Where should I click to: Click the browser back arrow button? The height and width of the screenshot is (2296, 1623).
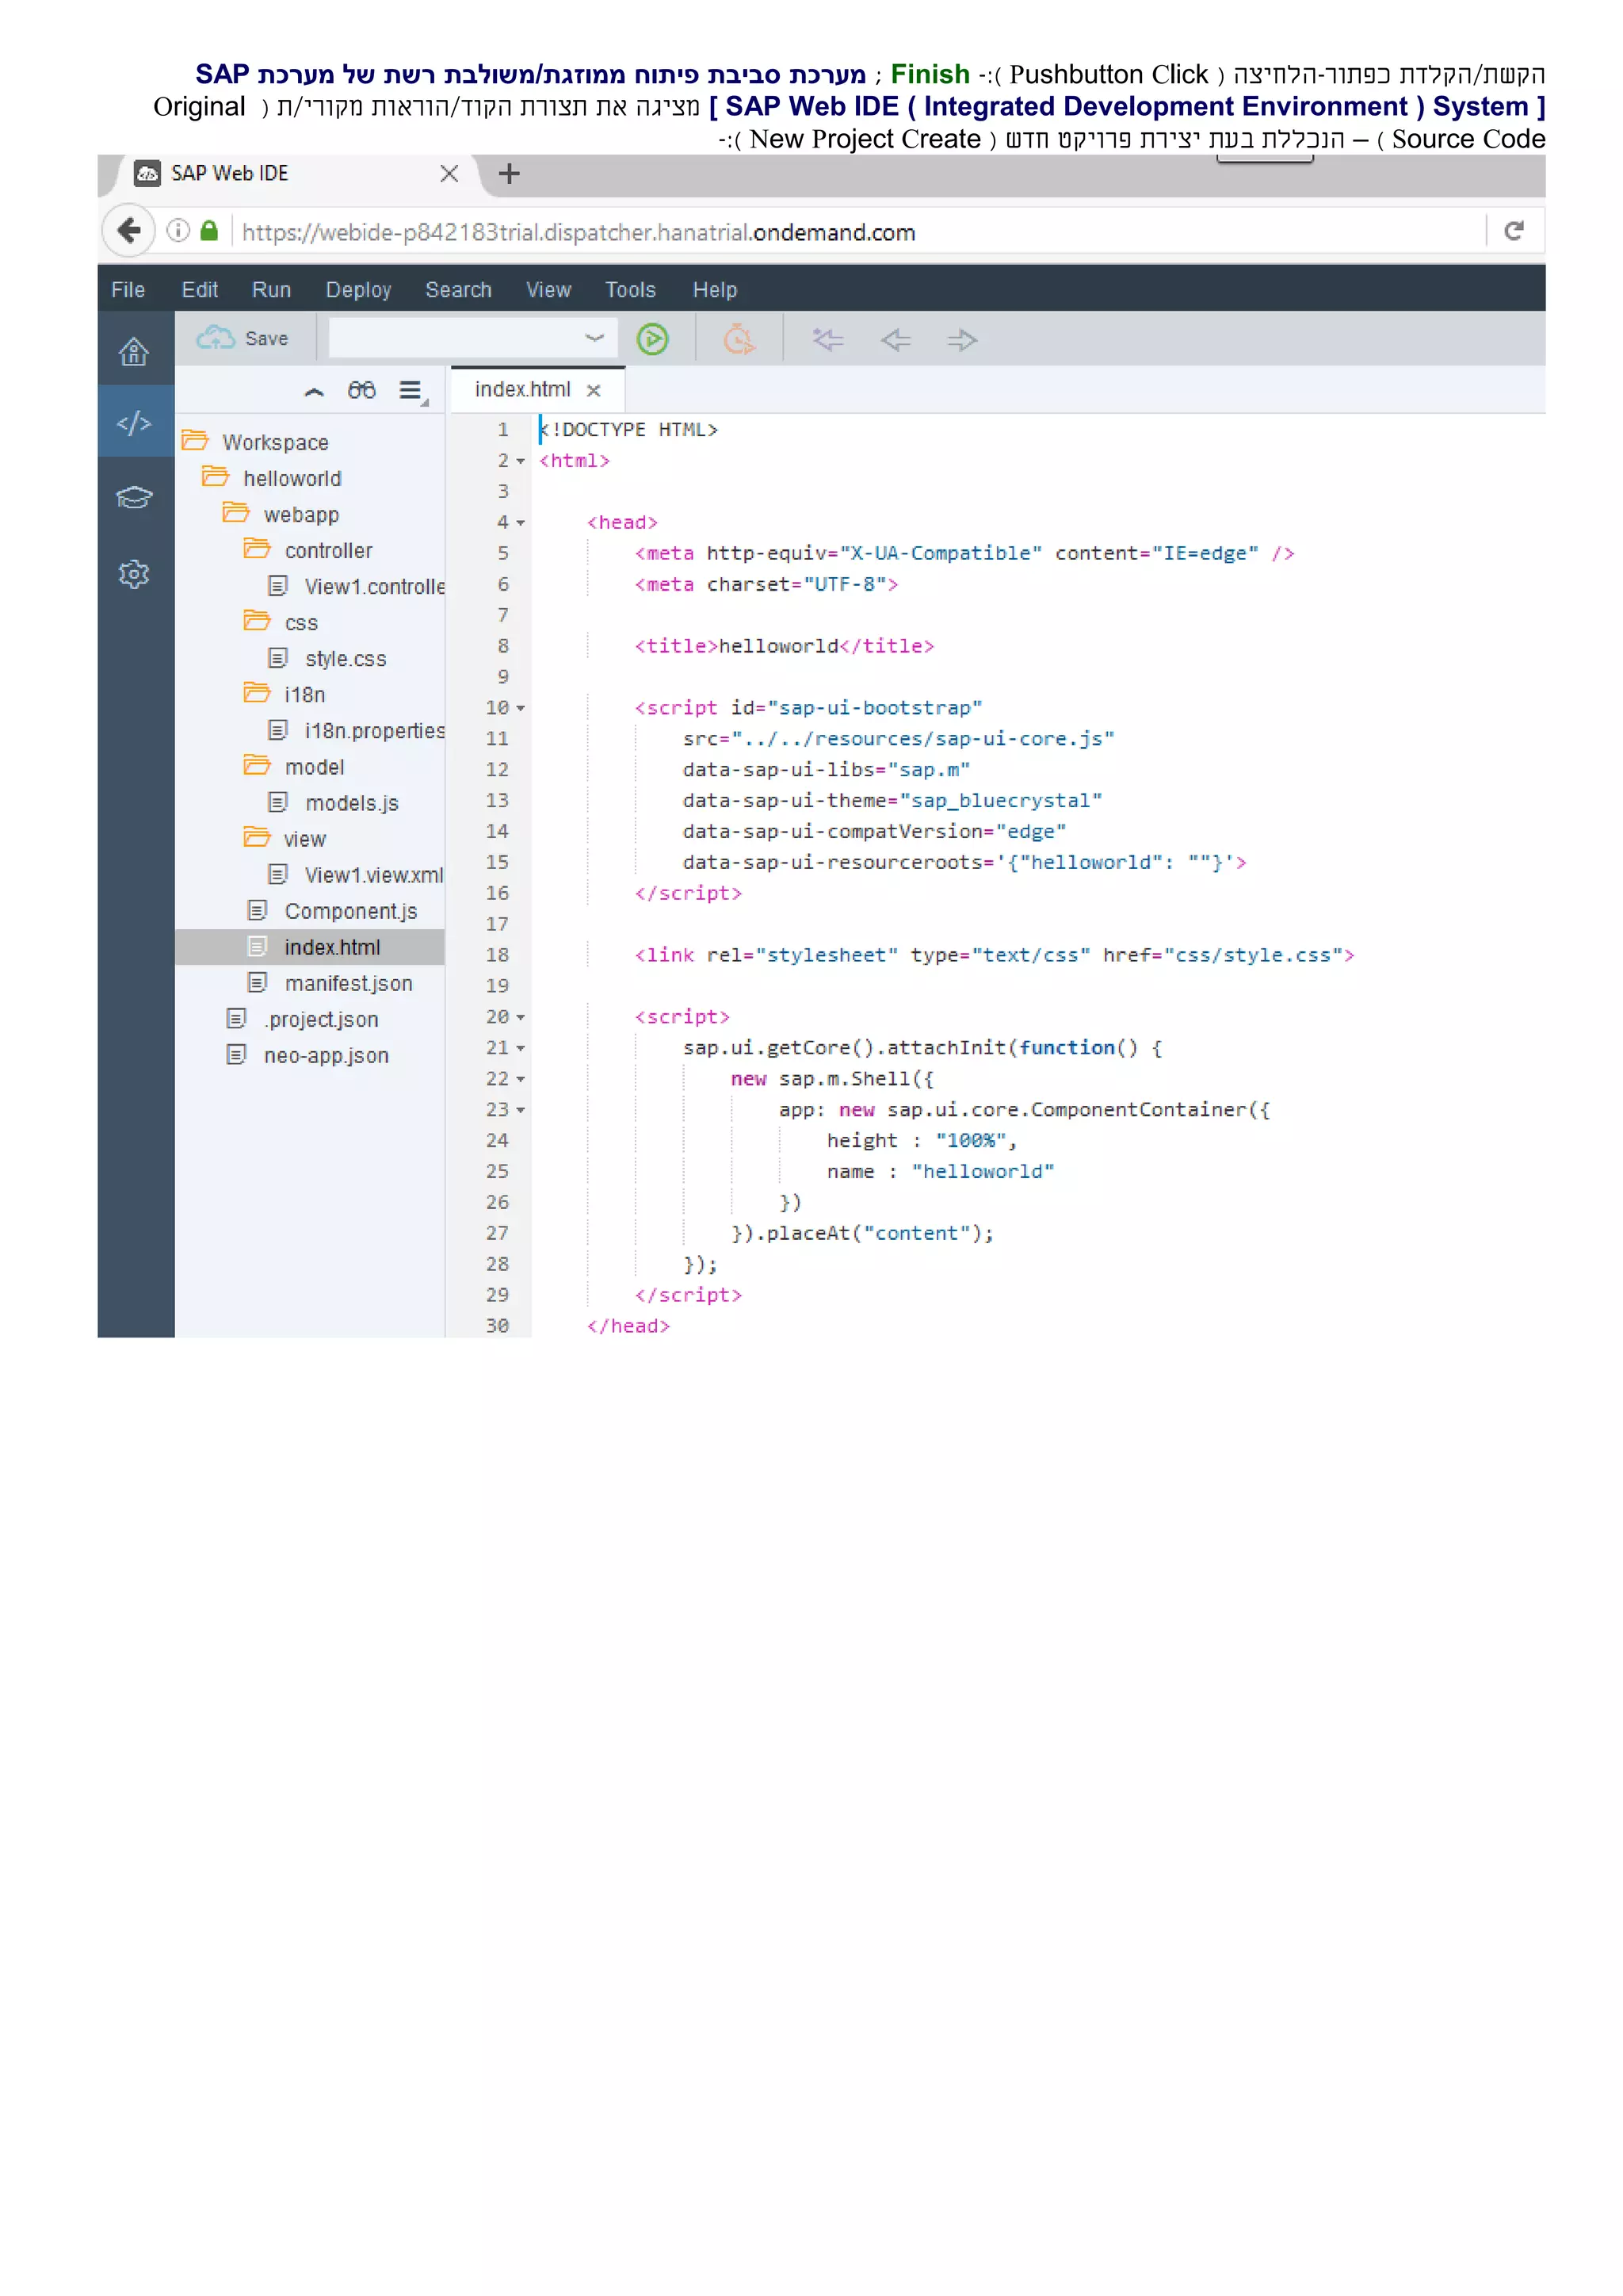click(129, 231)
